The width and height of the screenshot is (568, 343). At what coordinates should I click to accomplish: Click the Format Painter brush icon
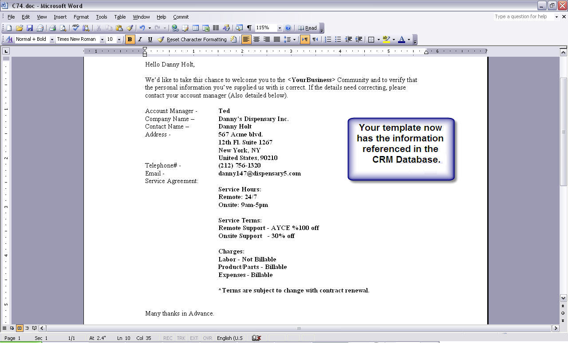[130, 28]
